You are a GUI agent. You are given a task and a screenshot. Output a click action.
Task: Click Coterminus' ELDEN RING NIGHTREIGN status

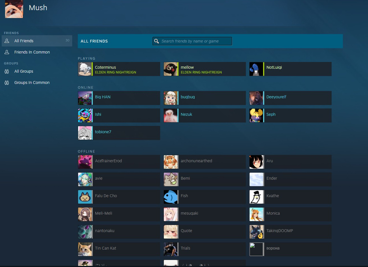116,72
